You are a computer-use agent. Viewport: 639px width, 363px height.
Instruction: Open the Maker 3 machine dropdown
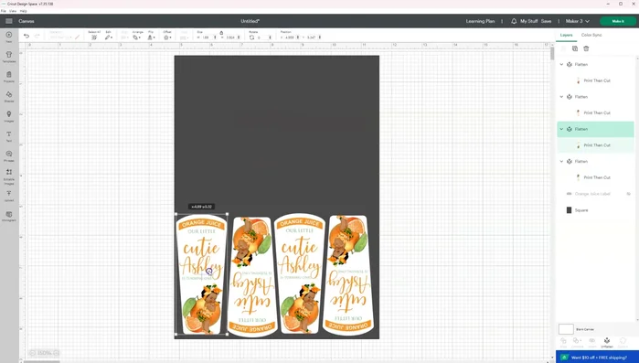coord(578,21)
